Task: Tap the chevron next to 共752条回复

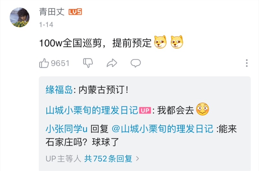Action: pos(137,159)
